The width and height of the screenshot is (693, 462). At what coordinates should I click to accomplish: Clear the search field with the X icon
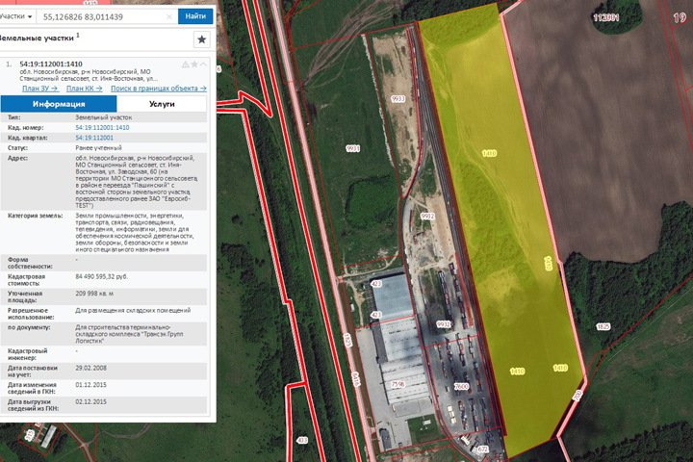169,16
